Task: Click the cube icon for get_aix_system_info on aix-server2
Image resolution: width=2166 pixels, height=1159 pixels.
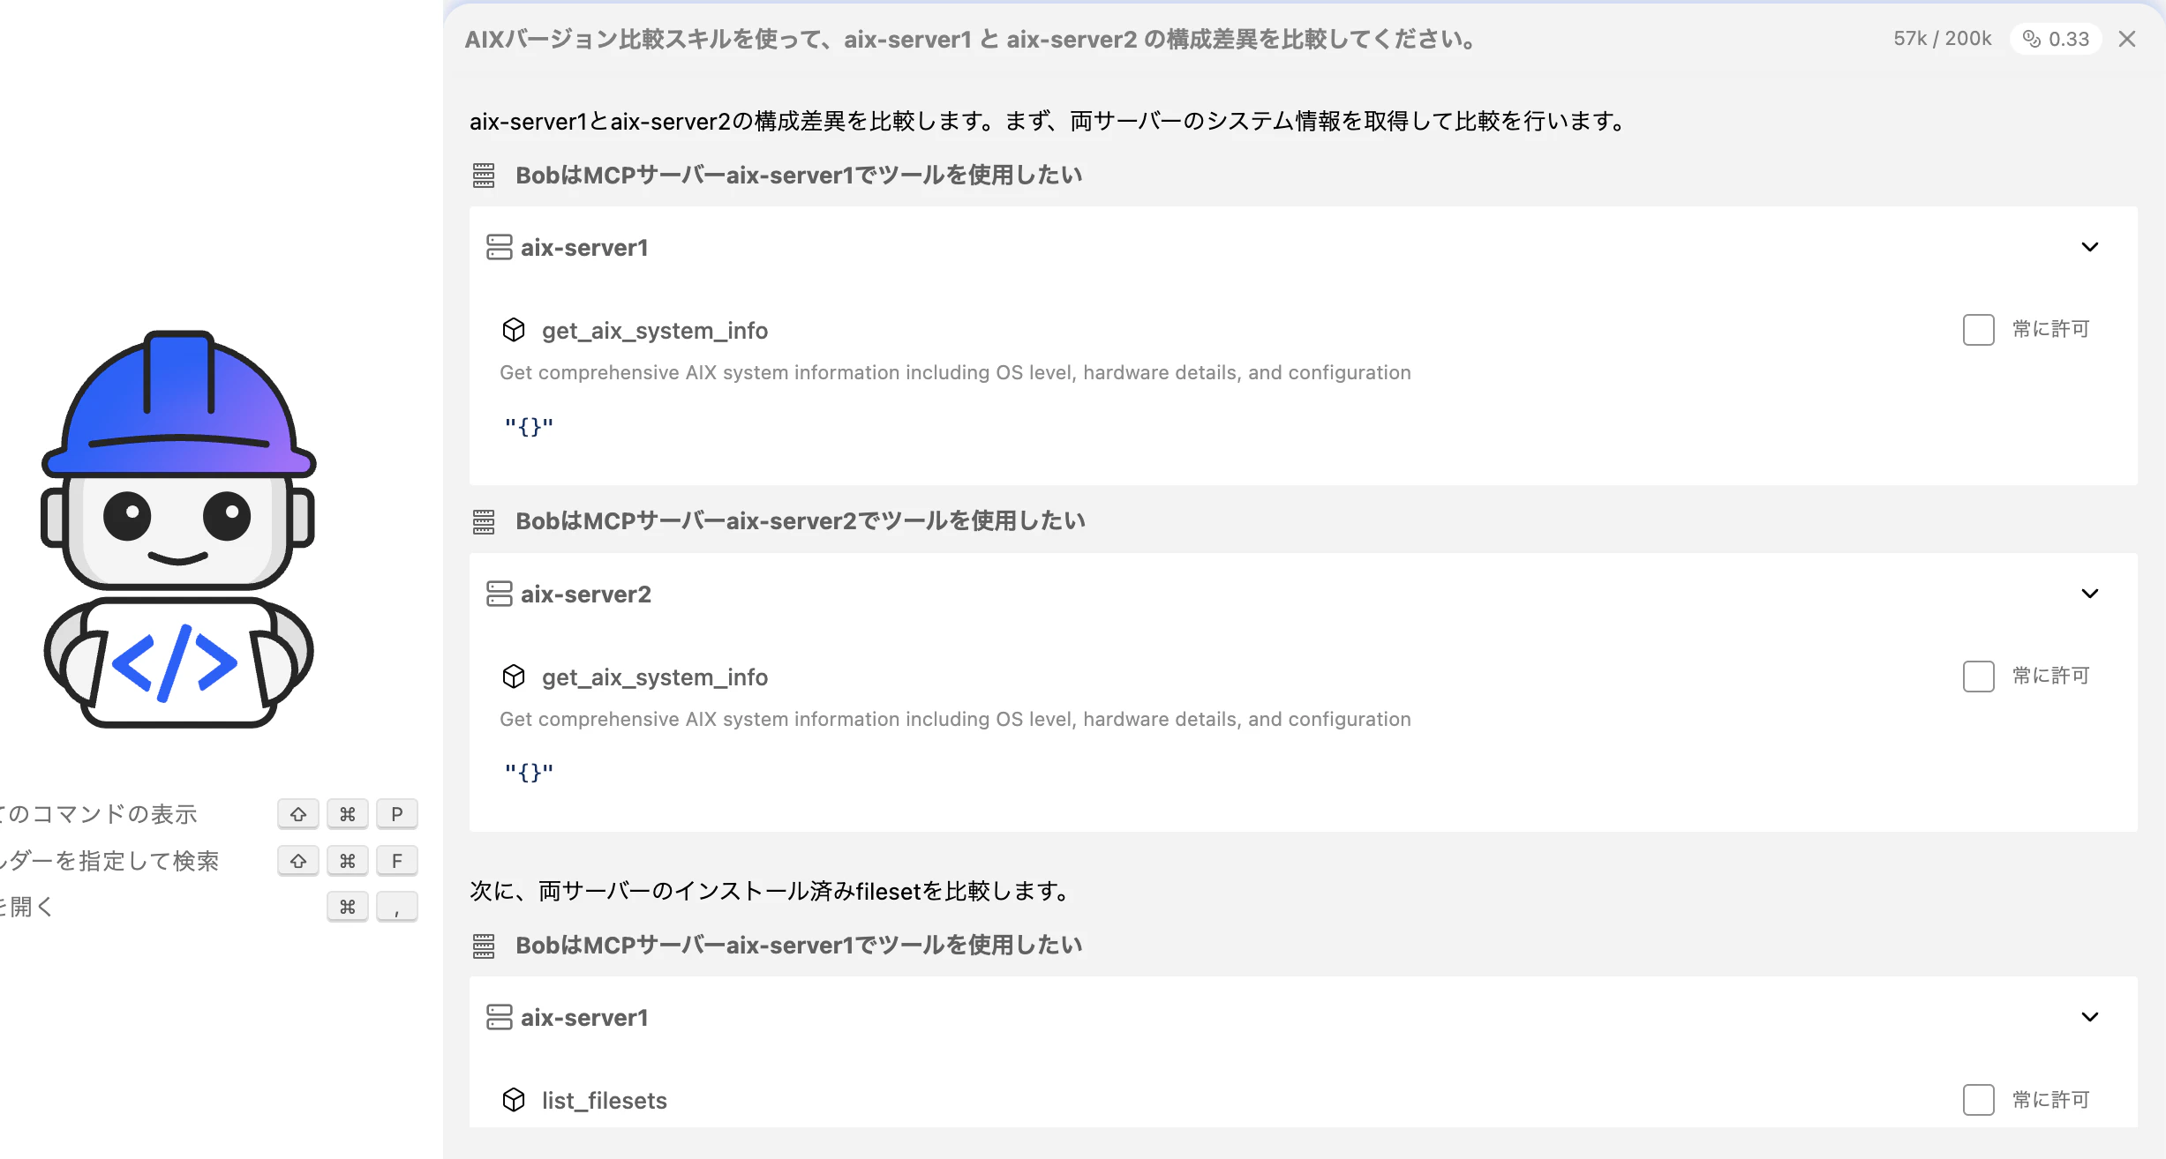Action: [x=514, y=677]
